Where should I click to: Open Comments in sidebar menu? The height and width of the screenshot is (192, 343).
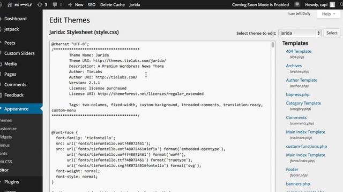pos(16,85)
